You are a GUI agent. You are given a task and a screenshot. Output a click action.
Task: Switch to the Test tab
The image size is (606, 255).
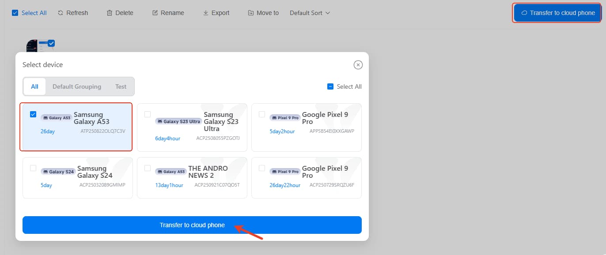121,86
